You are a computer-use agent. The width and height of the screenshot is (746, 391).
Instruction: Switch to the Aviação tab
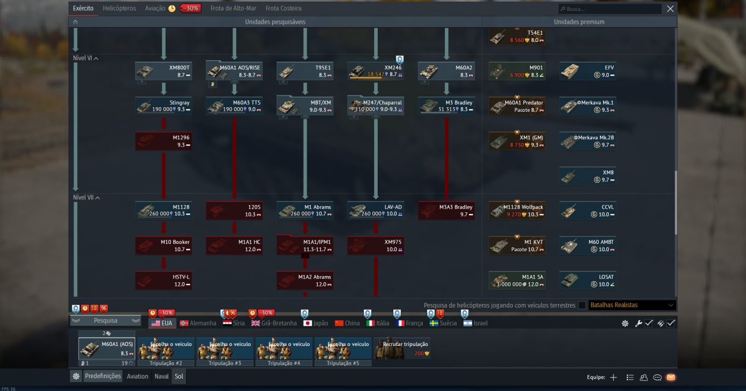155,8
